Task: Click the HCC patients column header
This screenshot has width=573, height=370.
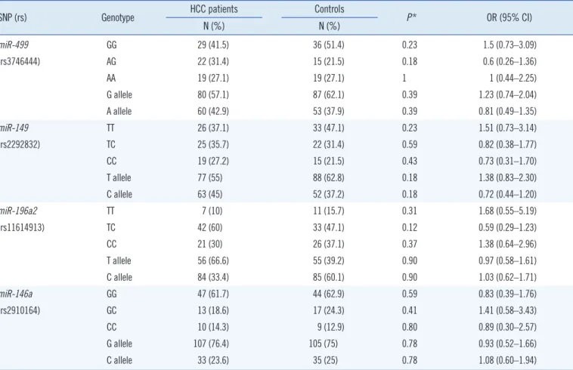Action: click(214, 9)
